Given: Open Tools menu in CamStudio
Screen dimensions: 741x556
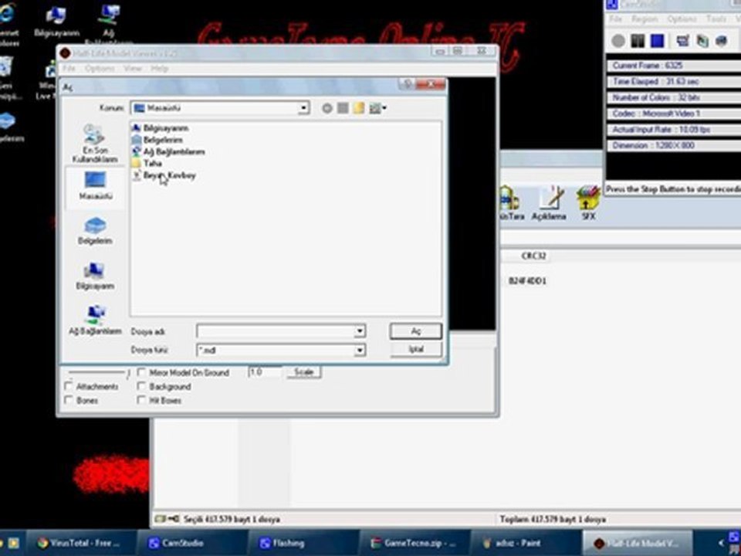Looking at the screenshot, I should pos(716,19).
